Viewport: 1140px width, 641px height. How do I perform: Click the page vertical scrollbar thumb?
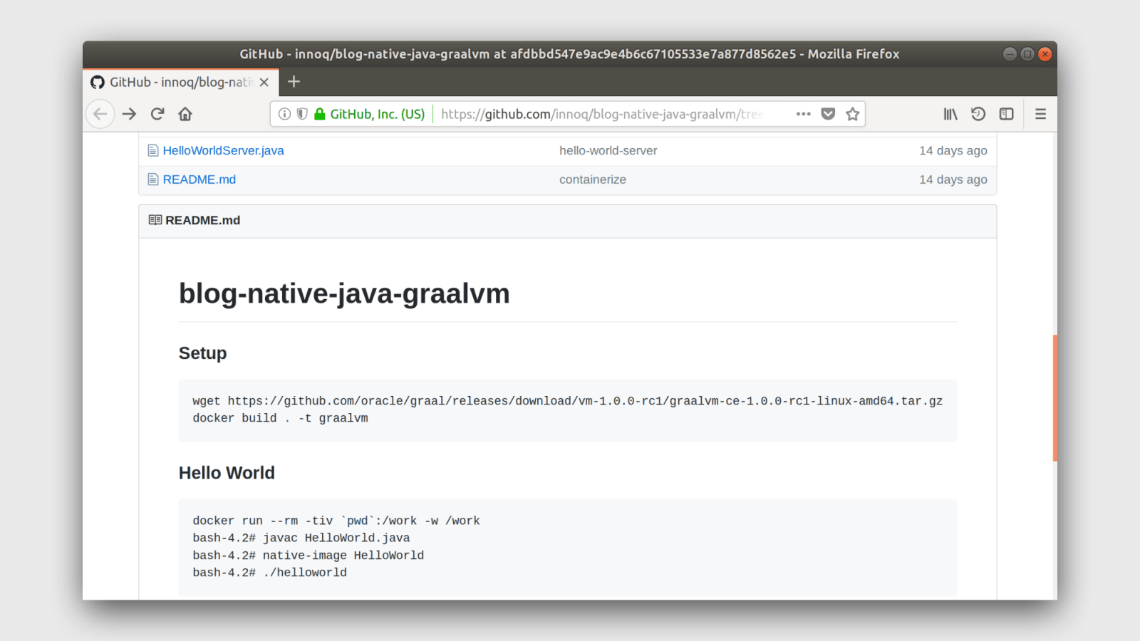point(1054,398)
